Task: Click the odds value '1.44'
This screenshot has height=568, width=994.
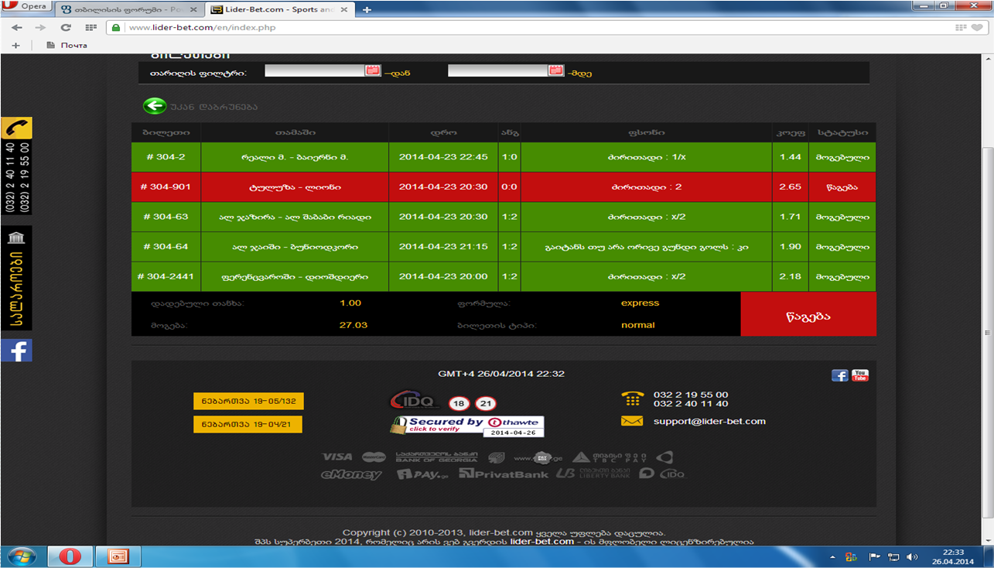Action: [x=790, y=156]
